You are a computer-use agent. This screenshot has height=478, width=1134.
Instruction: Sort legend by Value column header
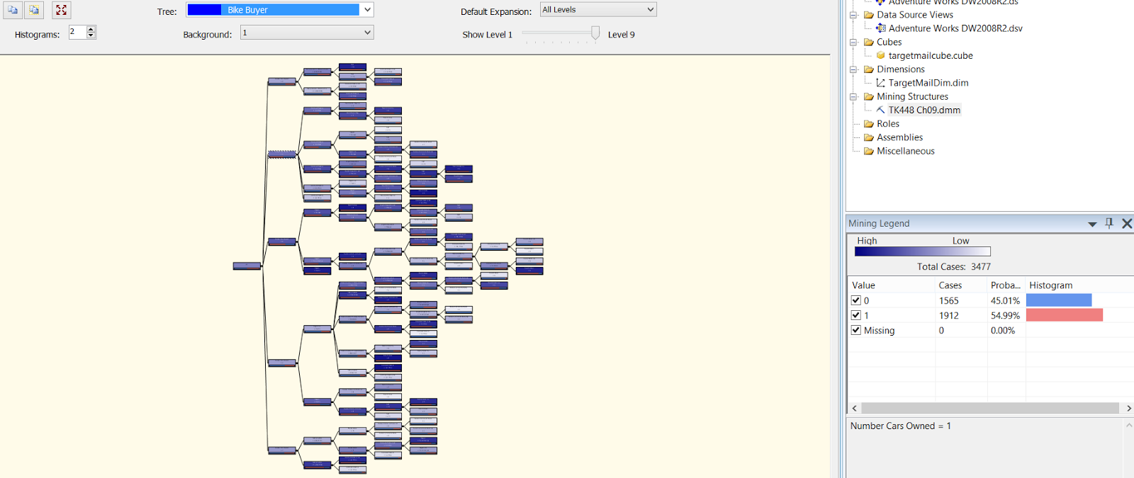coord(892,285)
